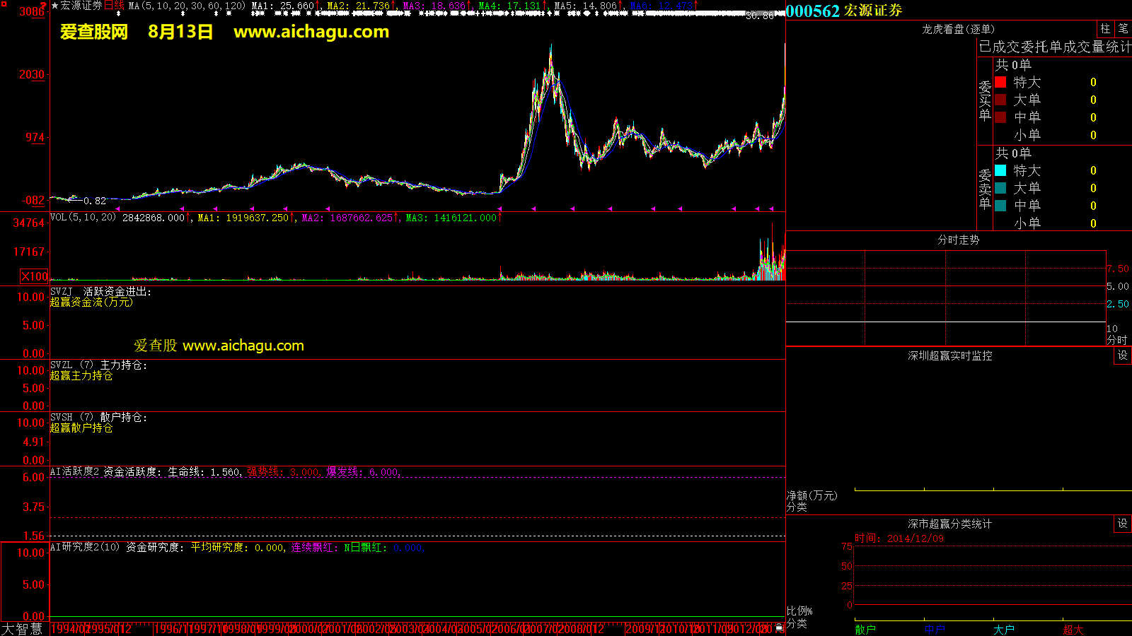The width and height of the screenshot is (1132, 636).
Task: Click the 000562 宏源证券 stock title
Action: (x=844, y=11)
